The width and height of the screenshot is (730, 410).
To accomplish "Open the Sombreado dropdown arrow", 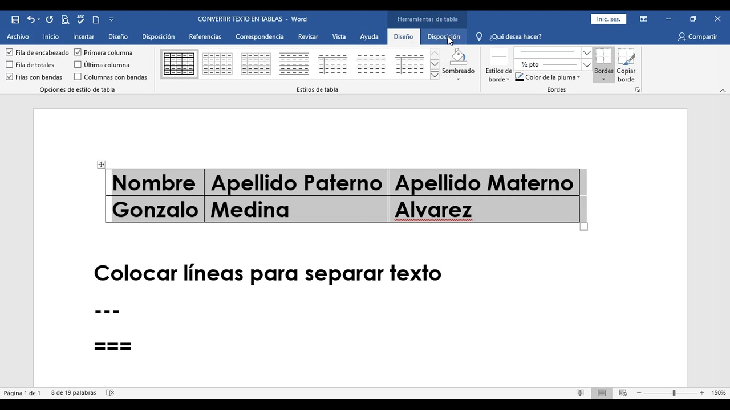I will 458,79.
